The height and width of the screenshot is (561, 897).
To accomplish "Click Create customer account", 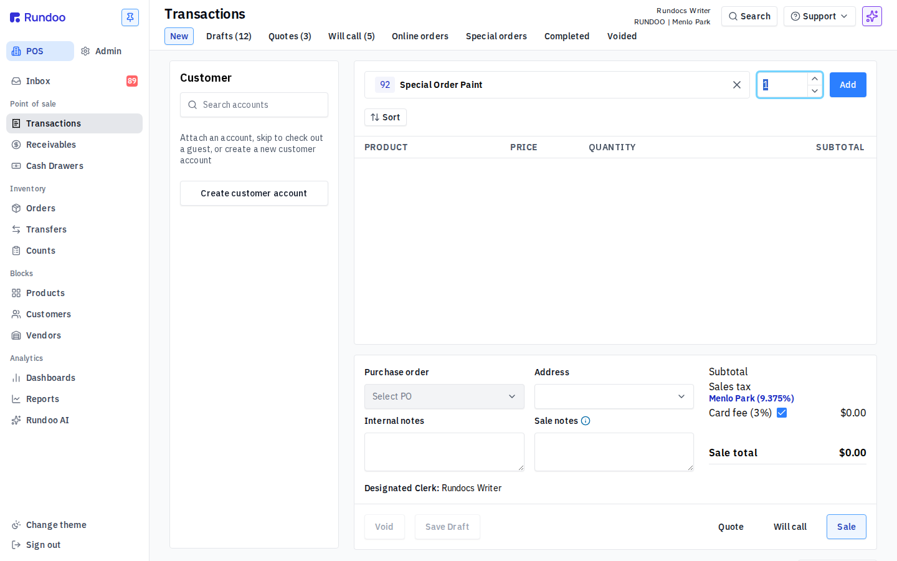I will [254, 193].
